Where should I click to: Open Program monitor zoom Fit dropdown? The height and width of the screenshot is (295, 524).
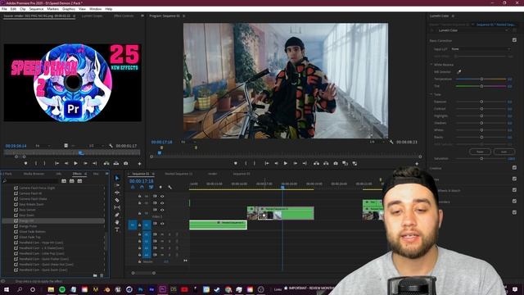pyautogui.click(x=188, y=142)
